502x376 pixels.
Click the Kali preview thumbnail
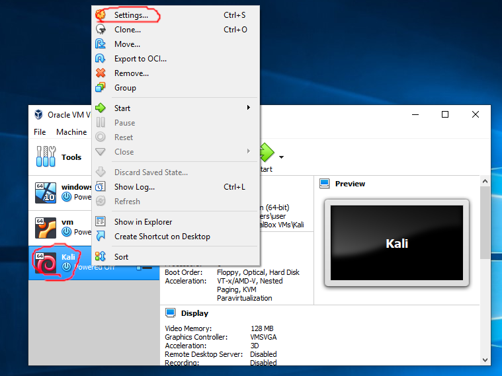pyautogui.click(x=397, y=243)
